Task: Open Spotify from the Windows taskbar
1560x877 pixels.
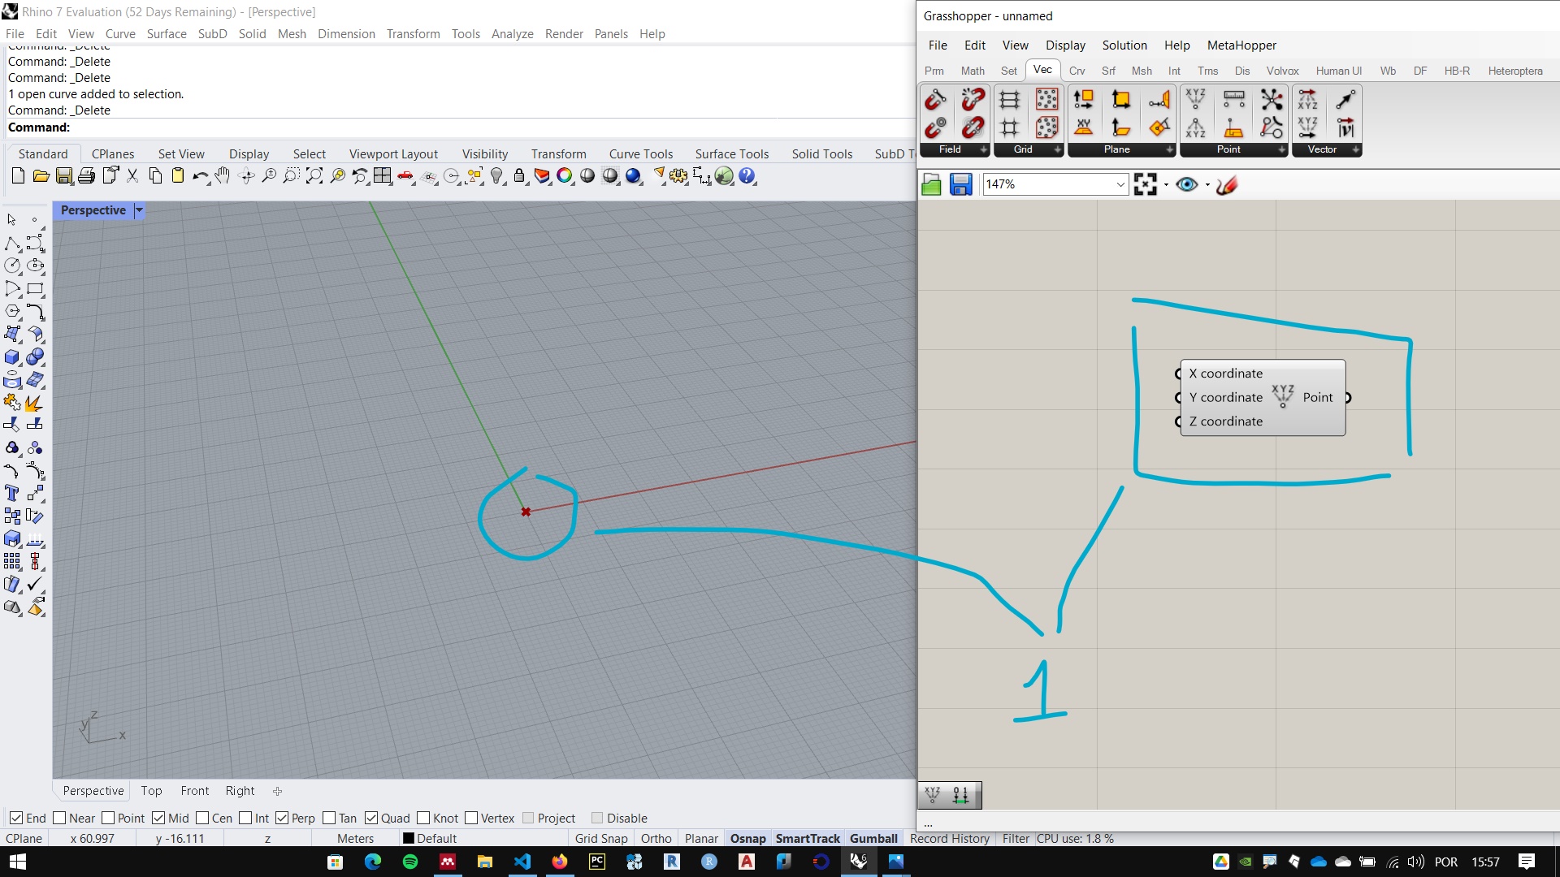Action: pos(410,862)
